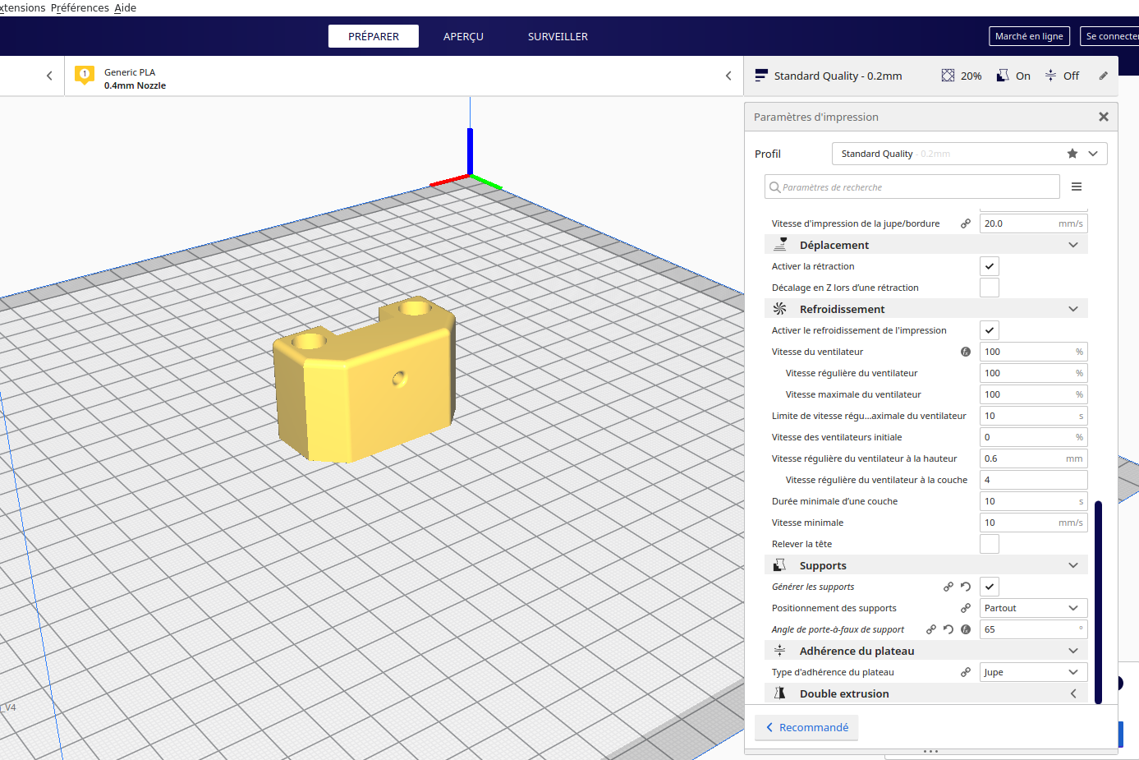Open the settings visibility hamburger menu
Viewport: 1139px width, 760px height.
pyautogui.click(x=1077, y=187)
